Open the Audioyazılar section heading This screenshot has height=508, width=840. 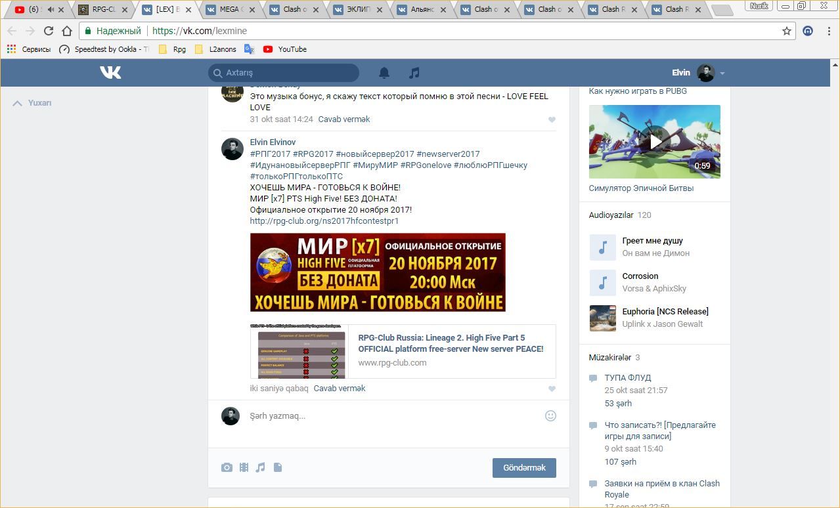(x=611, y=215)
